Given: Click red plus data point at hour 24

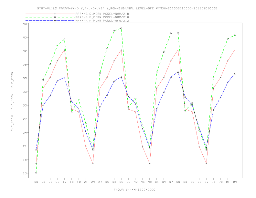Looking at the screenshot, I should (x=93, y=163).
